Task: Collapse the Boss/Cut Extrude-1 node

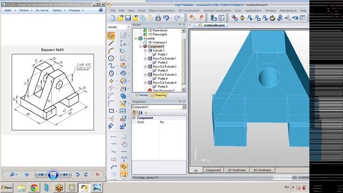Action: pos(145,58)
